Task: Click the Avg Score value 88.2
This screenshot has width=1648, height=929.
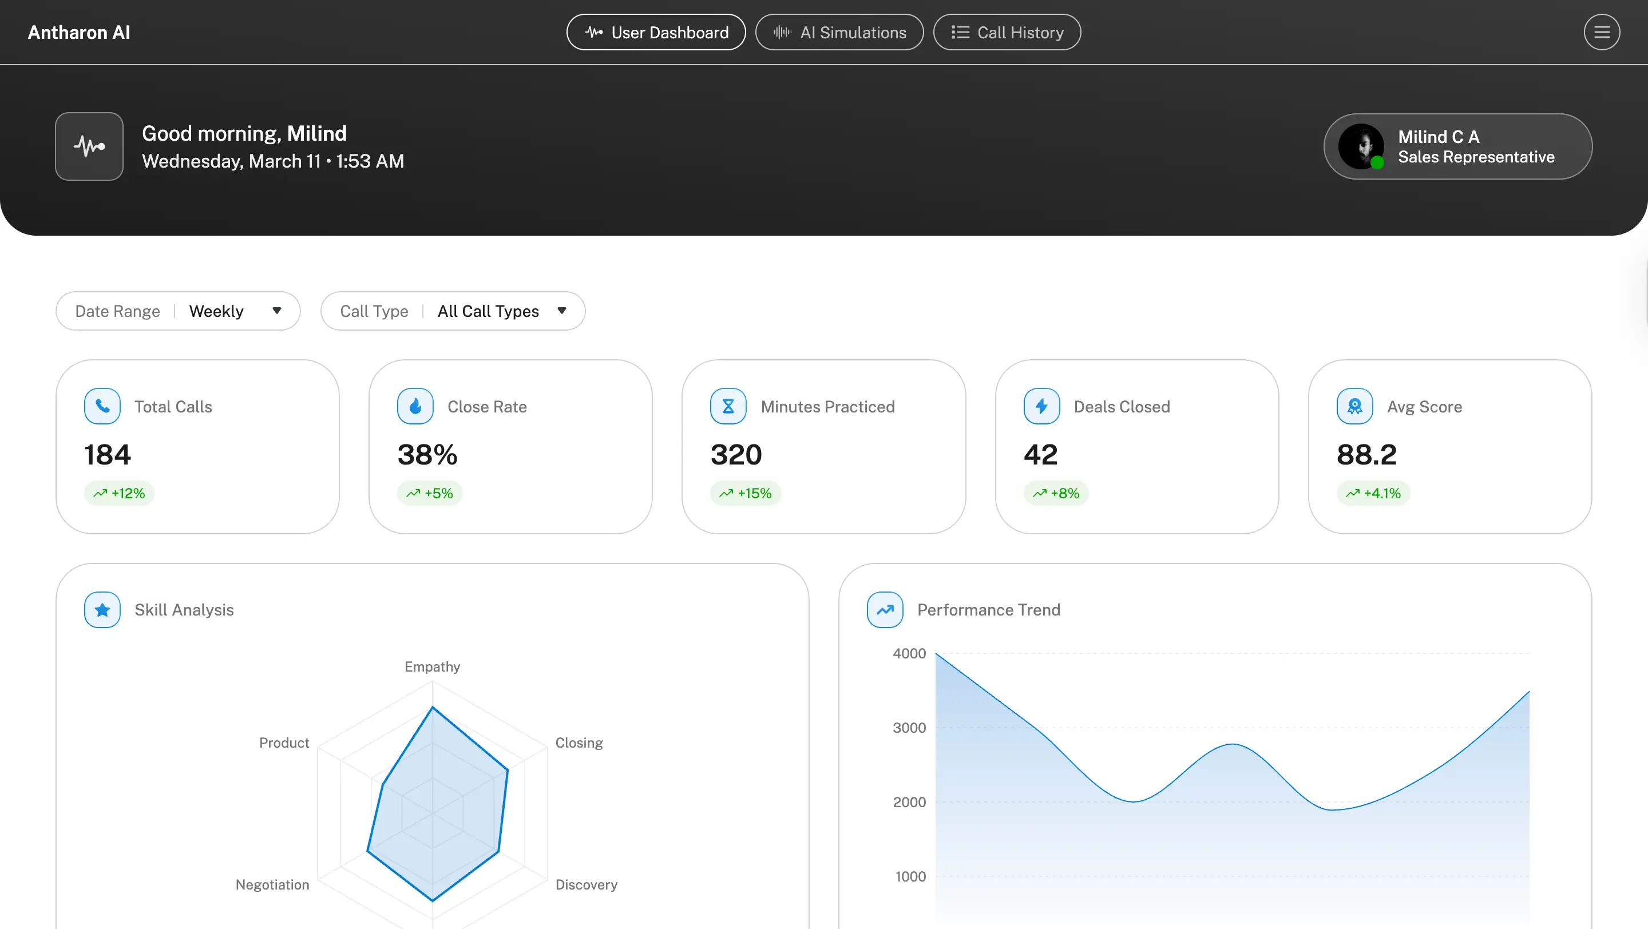Action: pos(1366,455)
